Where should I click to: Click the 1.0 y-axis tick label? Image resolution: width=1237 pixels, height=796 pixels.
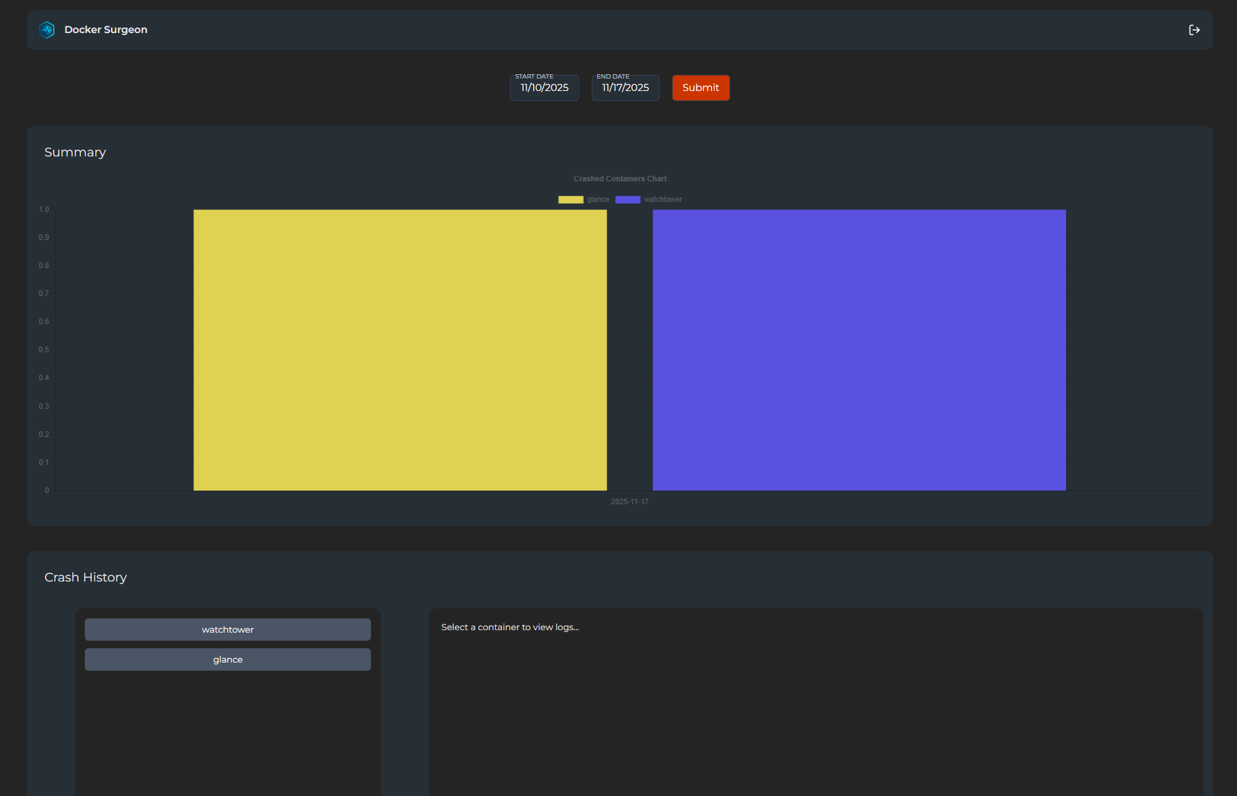[x=44, y=209]
